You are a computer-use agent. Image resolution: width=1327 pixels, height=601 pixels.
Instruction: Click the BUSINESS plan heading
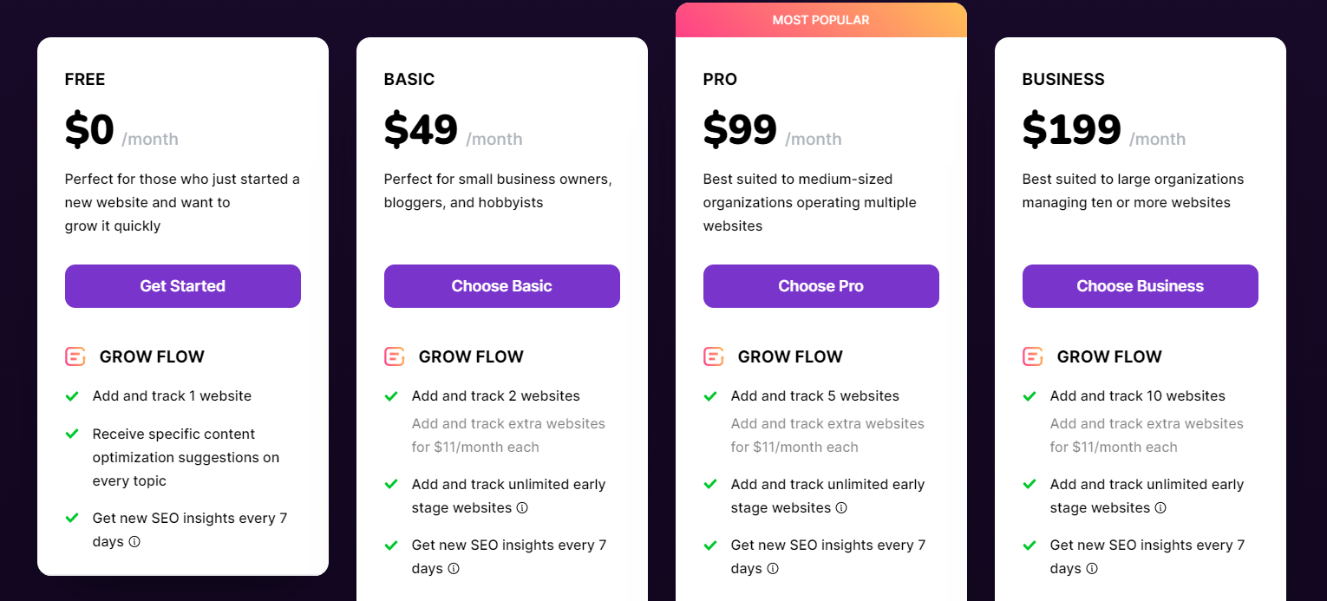point(1063,80)
